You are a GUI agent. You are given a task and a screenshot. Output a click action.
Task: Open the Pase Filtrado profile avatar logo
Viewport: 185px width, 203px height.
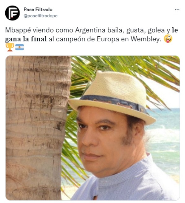[12, 13]
